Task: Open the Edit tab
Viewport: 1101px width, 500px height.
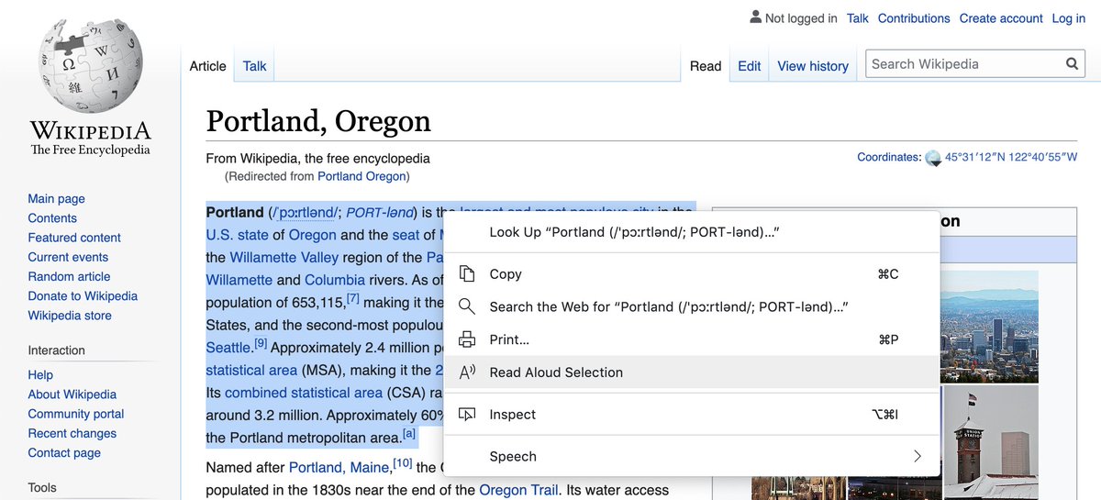Action: [750, 66]
